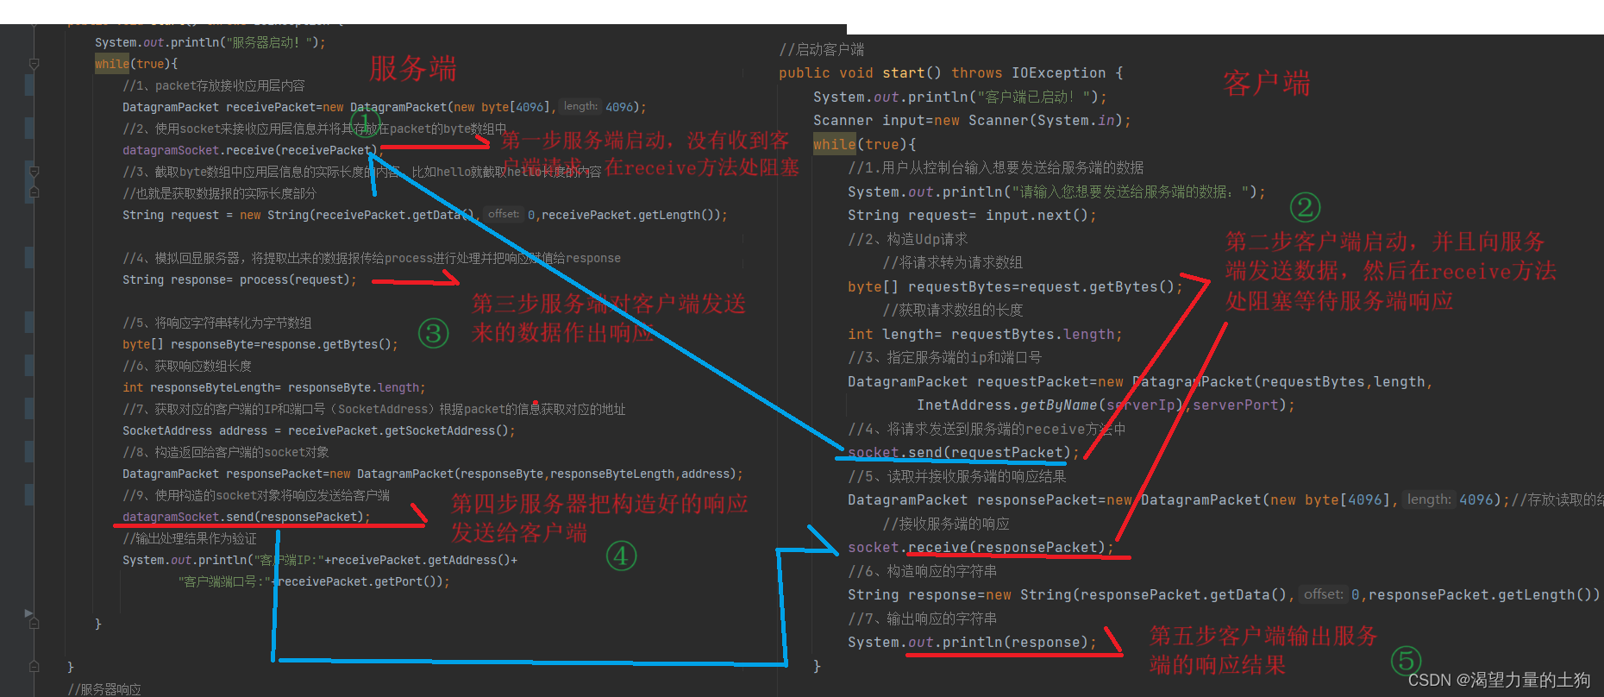Image resolution: width=1604 pixels, height=697 pixels.
Task: Click change marker beside //1、packet comment line
Action: tap(29, 85)
